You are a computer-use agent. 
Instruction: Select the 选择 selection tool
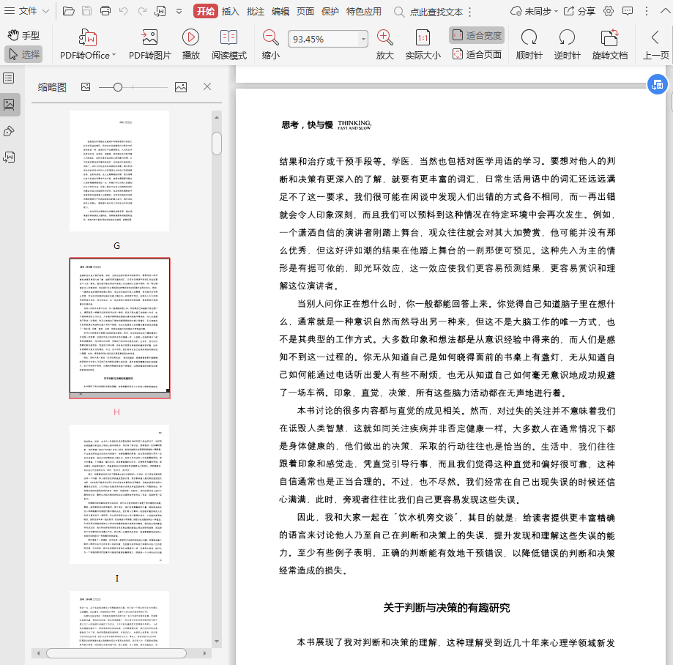tap(24, 54)
